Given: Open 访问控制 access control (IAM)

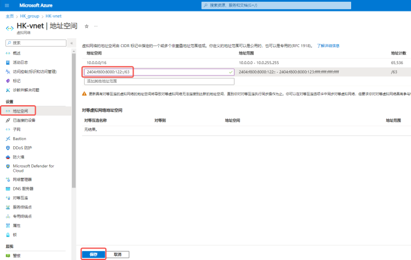Looking at the screenshot, I should (34, 71).
